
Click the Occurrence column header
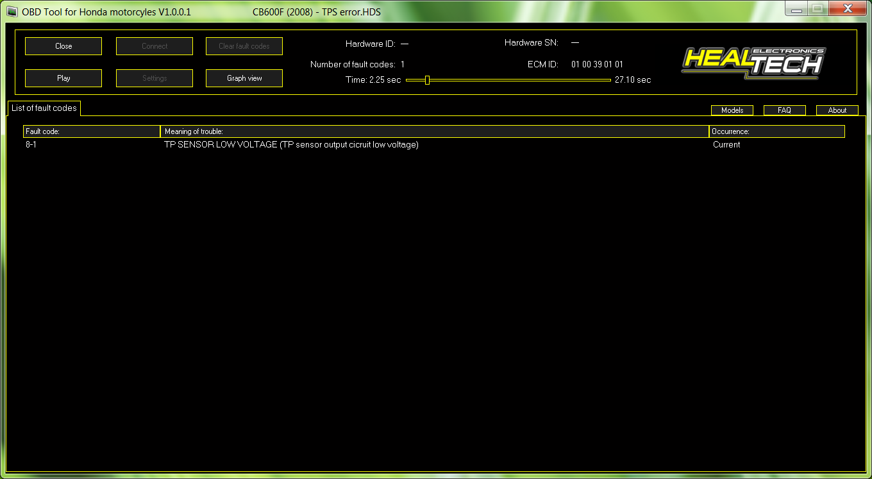click(x=776, y=131)
